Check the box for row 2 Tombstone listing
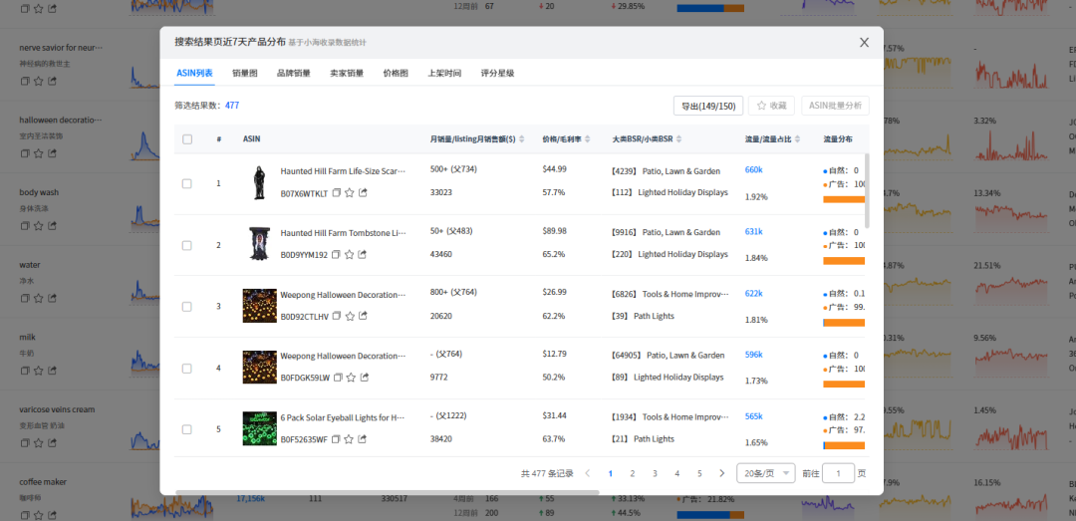The height and width of the screenshot is (521, 1076). coord(186,245)
